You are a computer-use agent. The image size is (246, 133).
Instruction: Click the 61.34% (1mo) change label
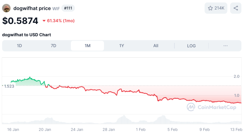click(61, 21)
